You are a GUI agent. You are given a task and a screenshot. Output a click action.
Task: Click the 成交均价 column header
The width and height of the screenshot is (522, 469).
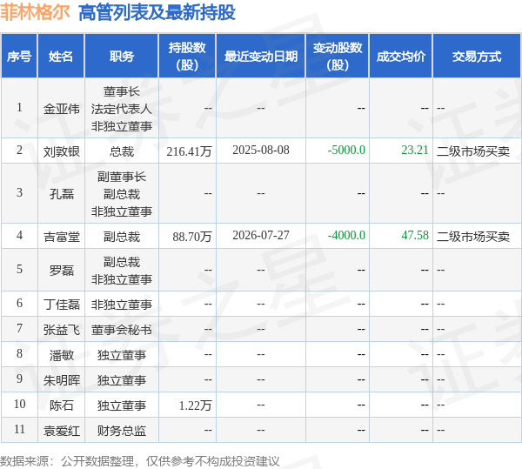[401, 56]
